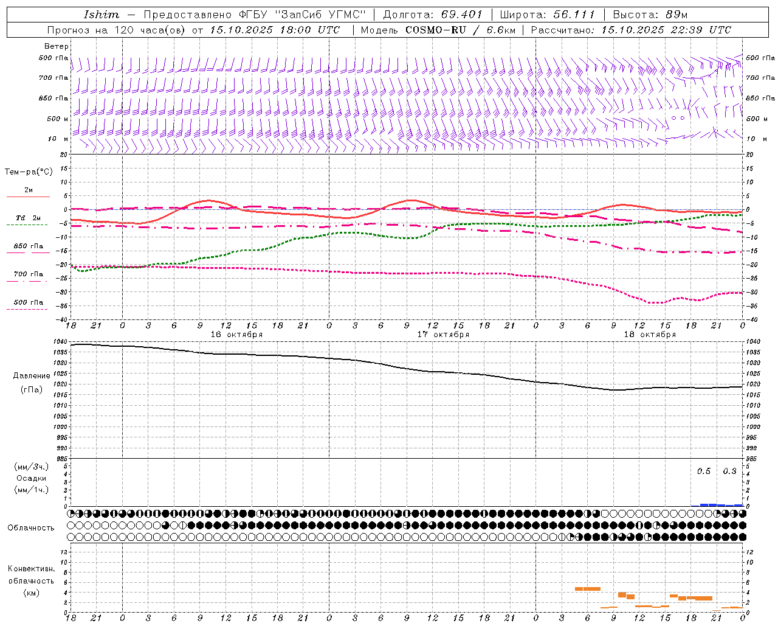Click the "Тем-ра(°C)" temperature panel label
This screenshot has width=778, height=623.
point(29,172)
